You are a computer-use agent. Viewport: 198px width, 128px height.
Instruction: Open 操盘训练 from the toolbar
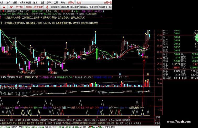(x=93, y=7)
